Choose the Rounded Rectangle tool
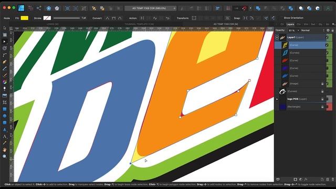Screen dimensions: 336x189 (5, 123)
